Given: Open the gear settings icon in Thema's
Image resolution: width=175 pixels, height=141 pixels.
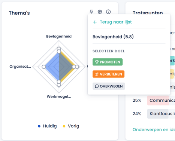Looking at the screenshot, I should [100, 12].
